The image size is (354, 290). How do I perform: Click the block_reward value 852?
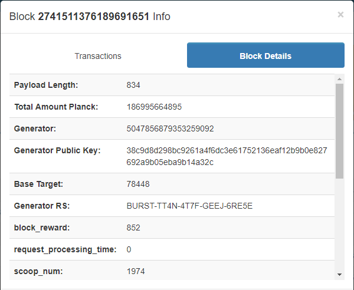click(133, 228)
